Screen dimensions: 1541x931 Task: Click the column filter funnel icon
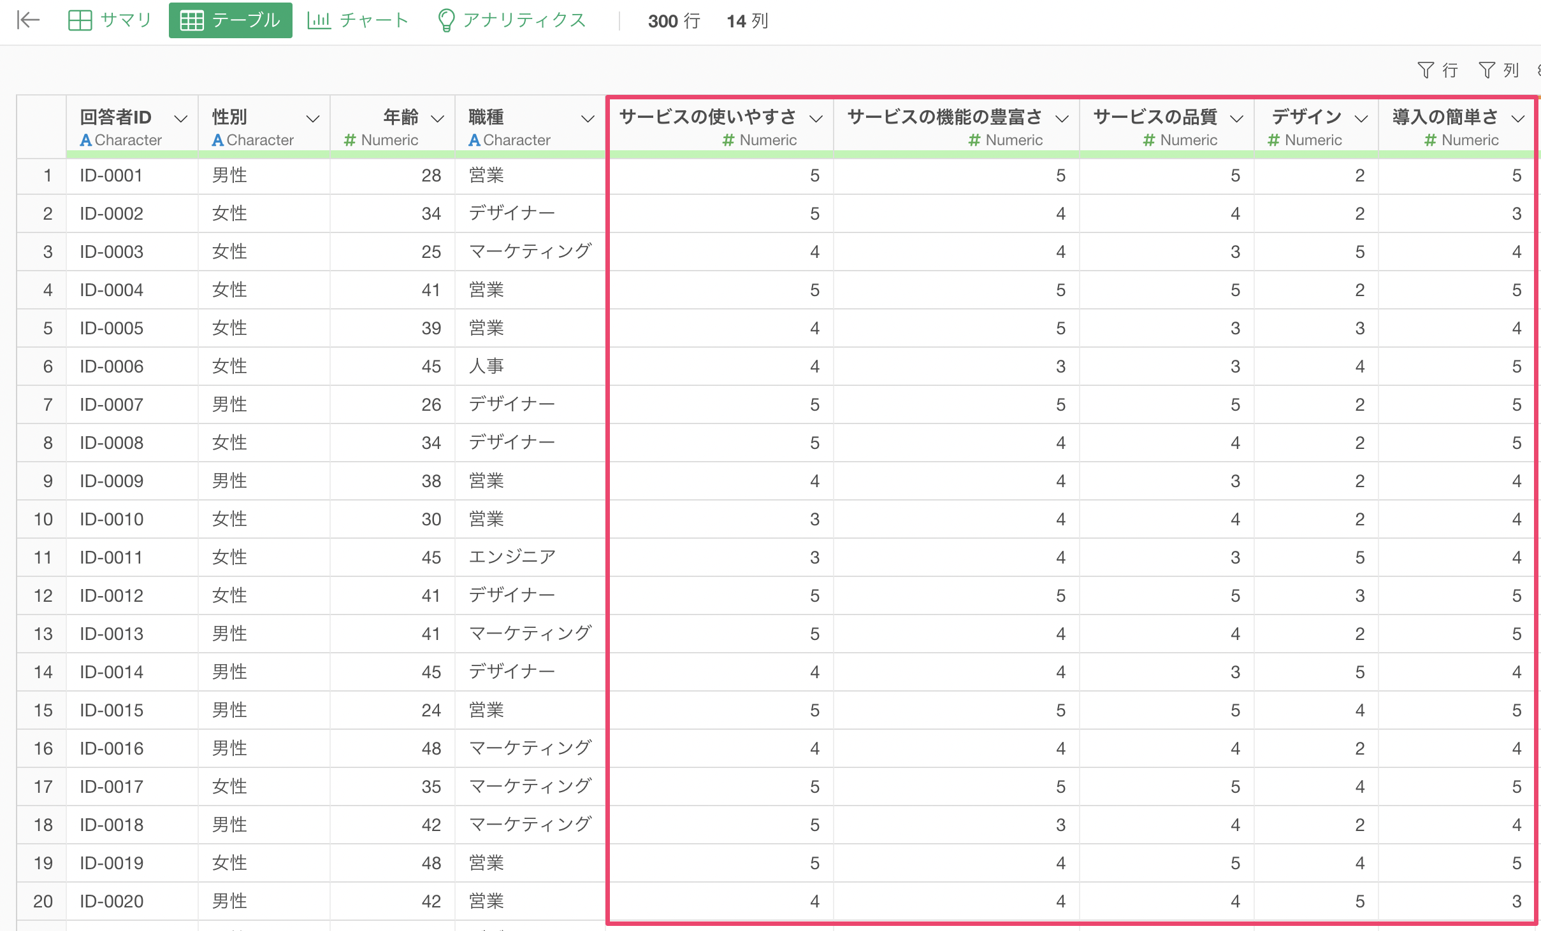pyautogui.click(x=1487, y=70)
